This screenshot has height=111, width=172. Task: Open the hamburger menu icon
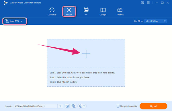click(148, 3)
